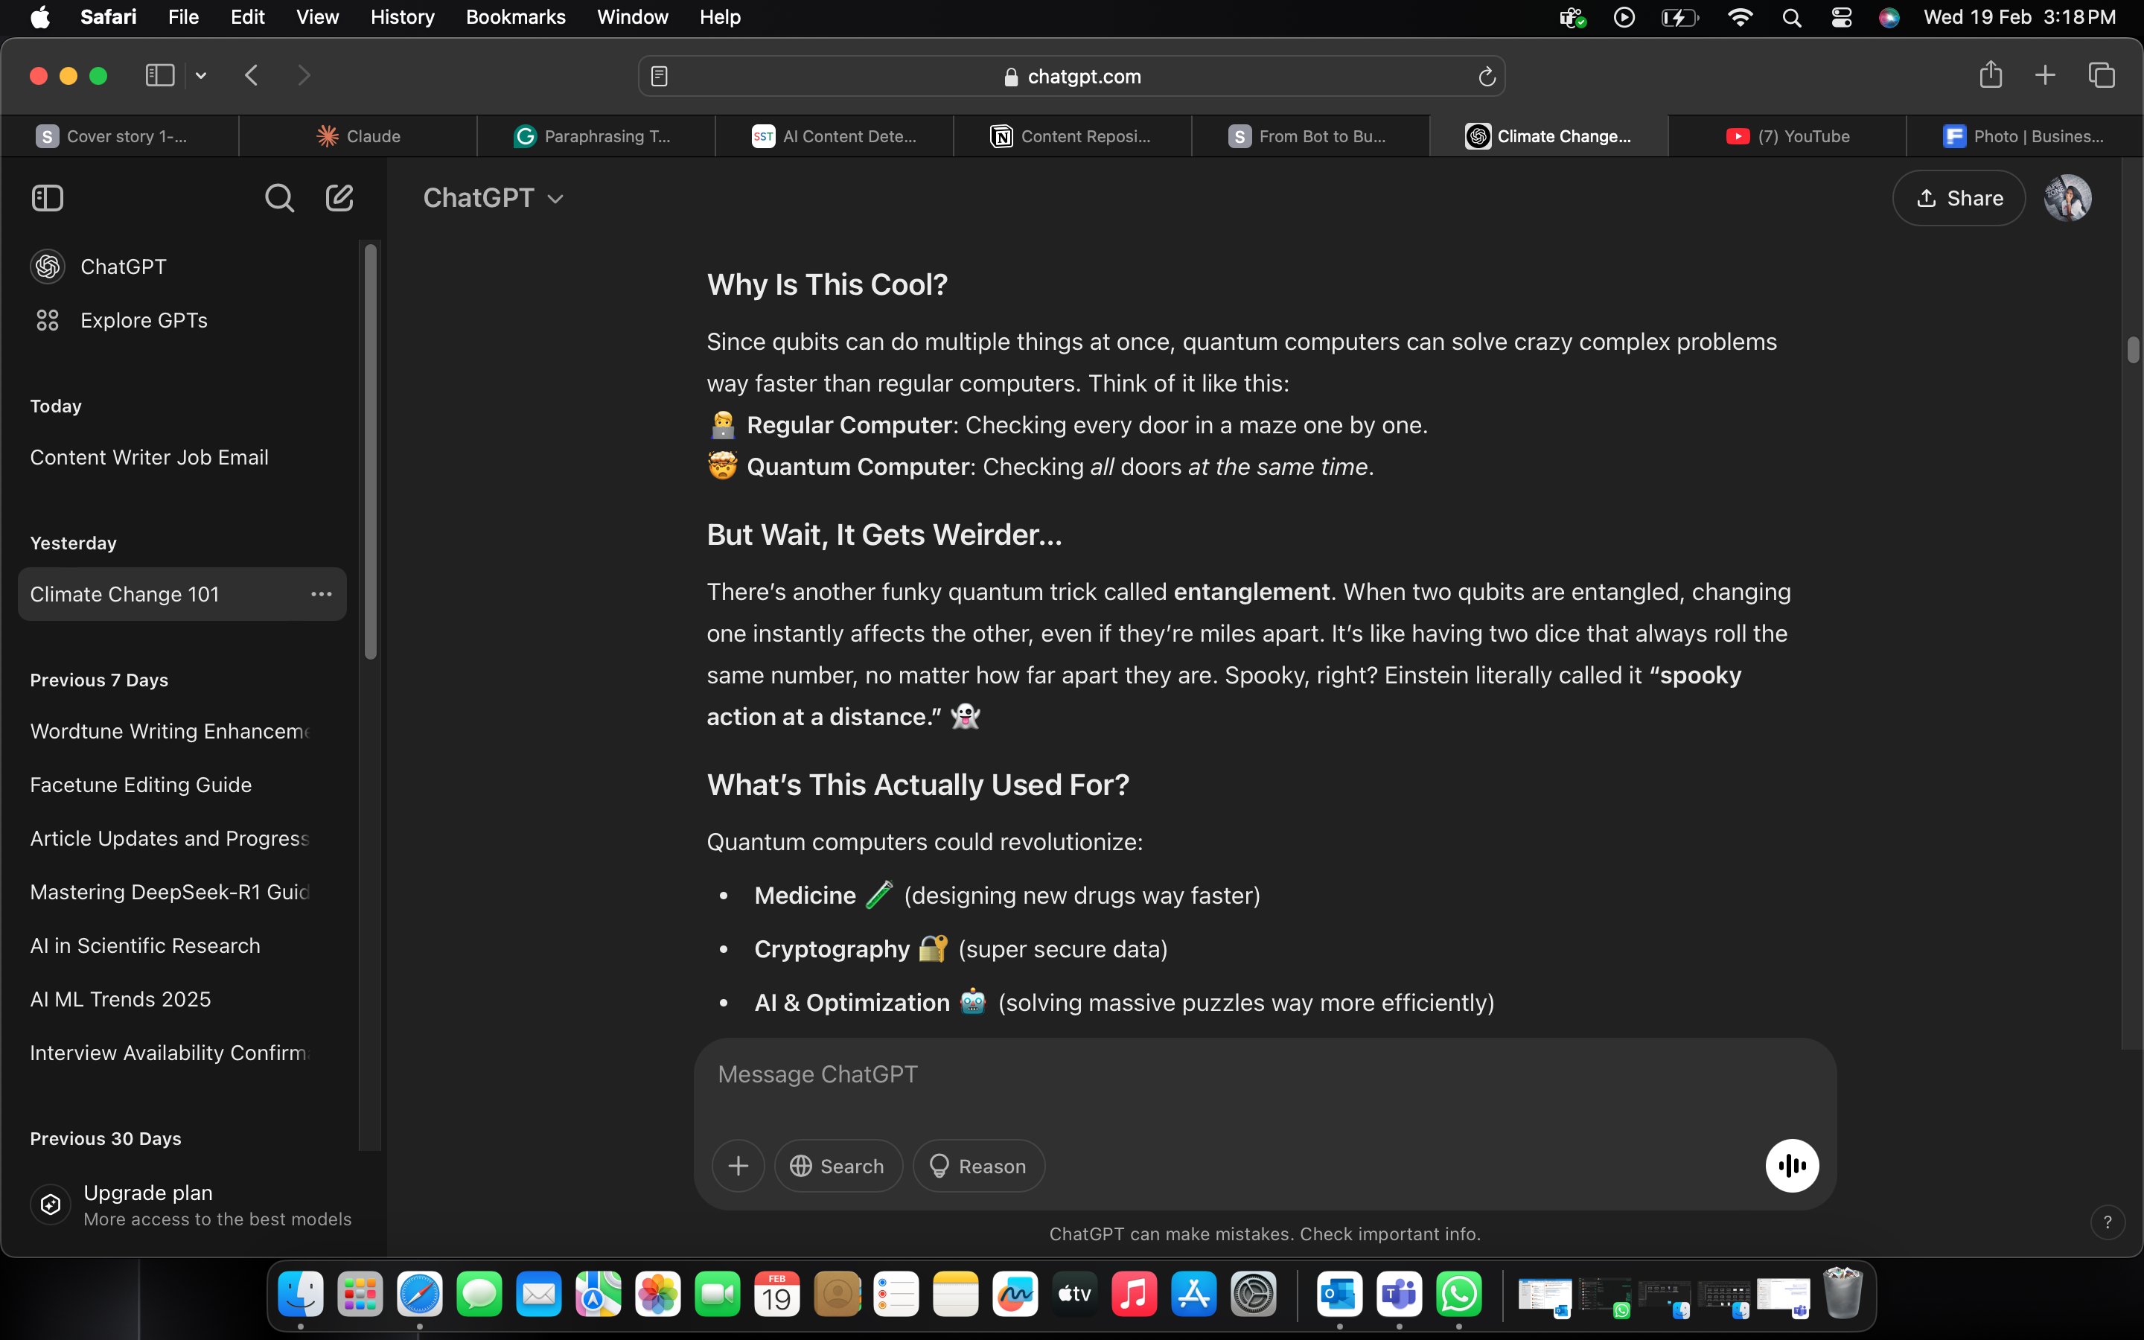Switch to AI Content Detector tab
This screenshot has width=2144, height=1340.
coord(835,135)
